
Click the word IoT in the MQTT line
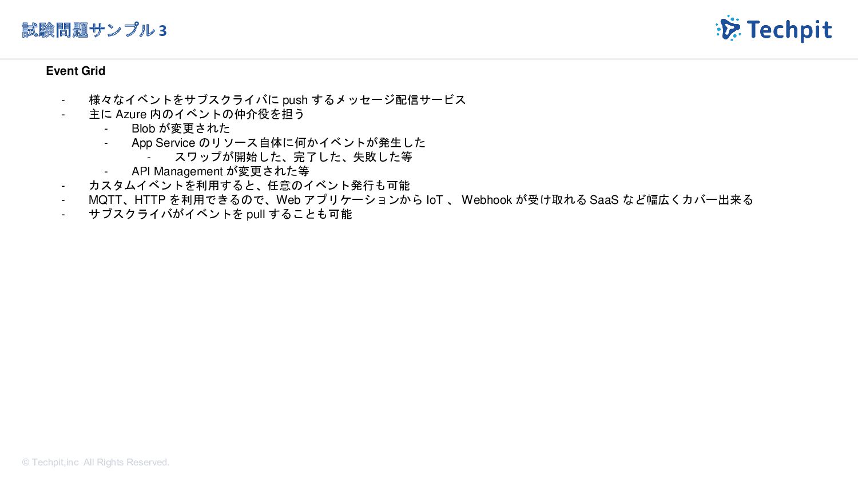coord(435,200)
